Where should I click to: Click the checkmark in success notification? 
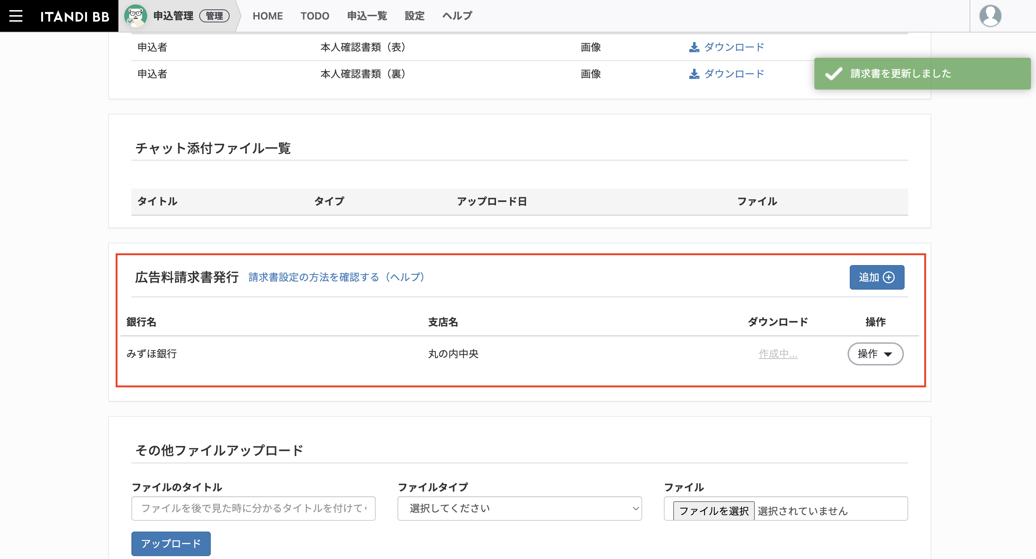tap(833, 74)
